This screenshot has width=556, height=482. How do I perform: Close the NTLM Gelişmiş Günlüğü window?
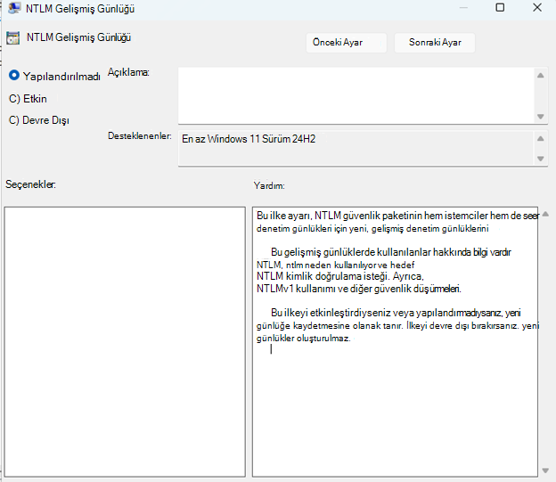point(537,7)
